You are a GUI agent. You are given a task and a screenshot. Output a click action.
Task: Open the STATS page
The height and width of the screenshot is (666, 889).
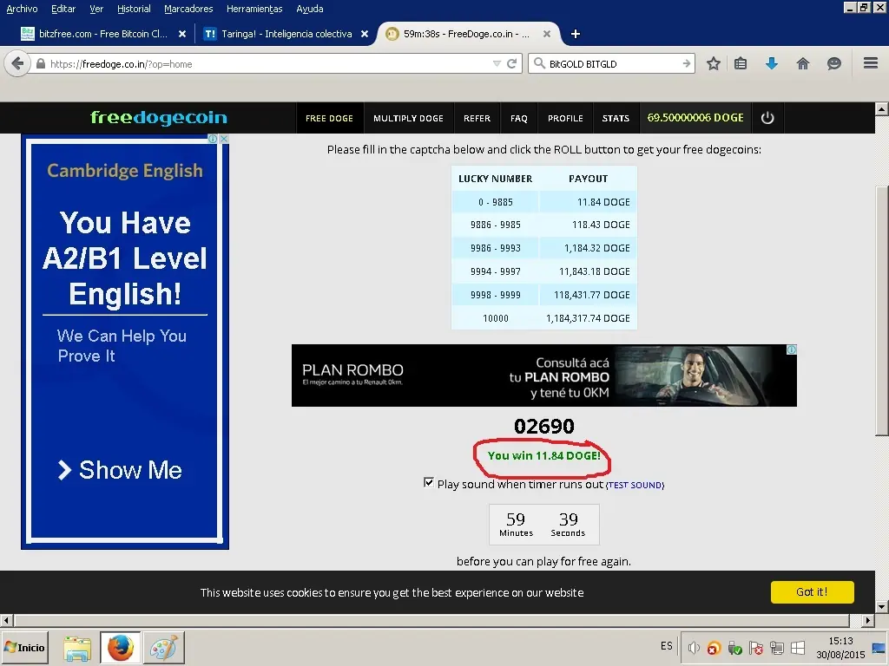[616, 118]
